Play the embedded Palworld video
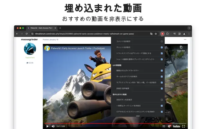The height and width of the screenshot is (129, 206). coord(47,126)
